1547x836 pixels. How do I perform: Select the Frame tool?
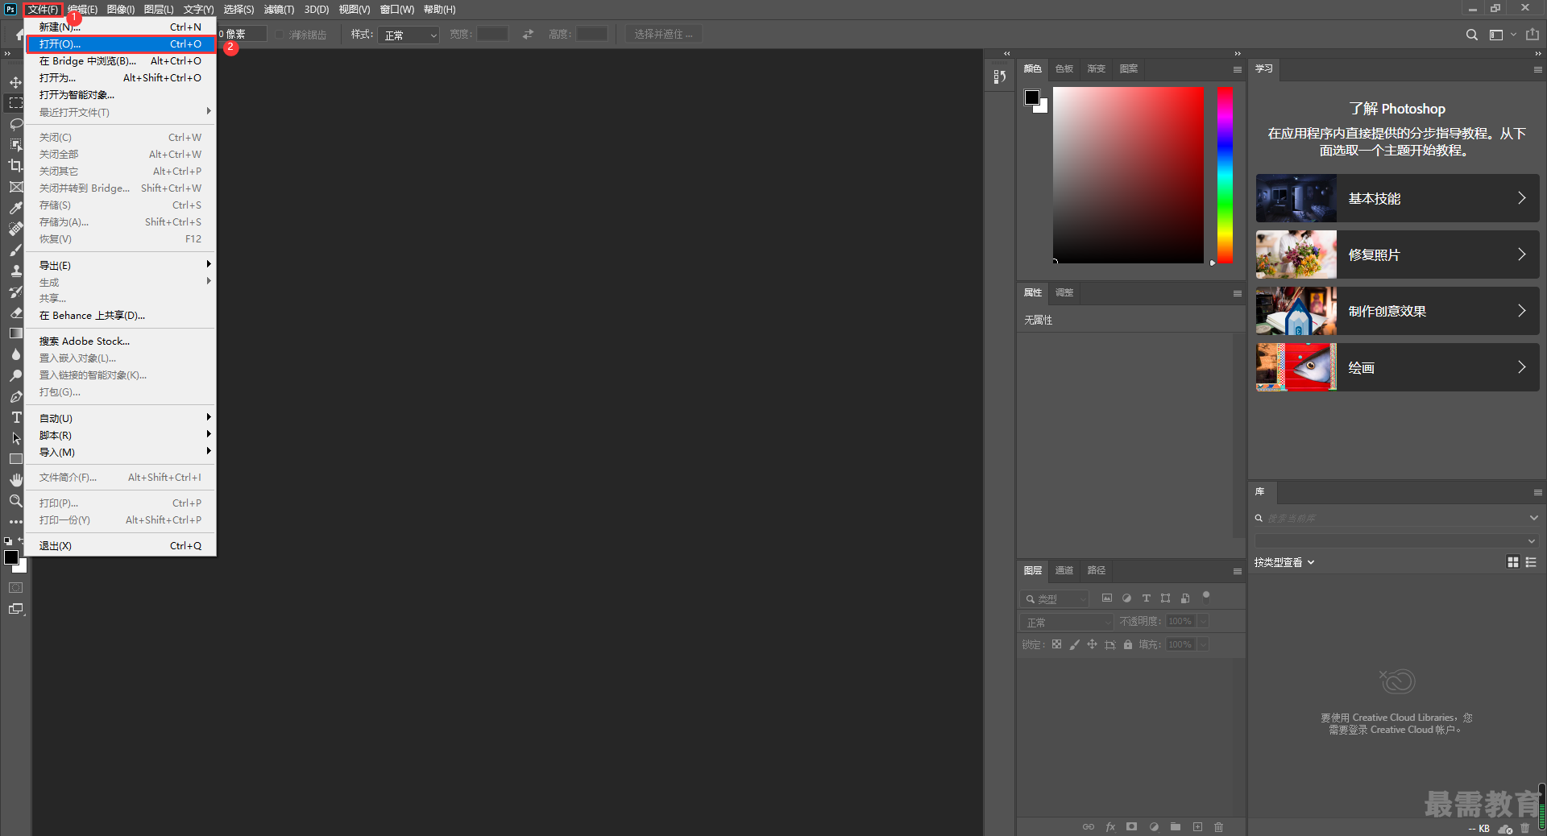pyautogui.click(x=15, y=187)
